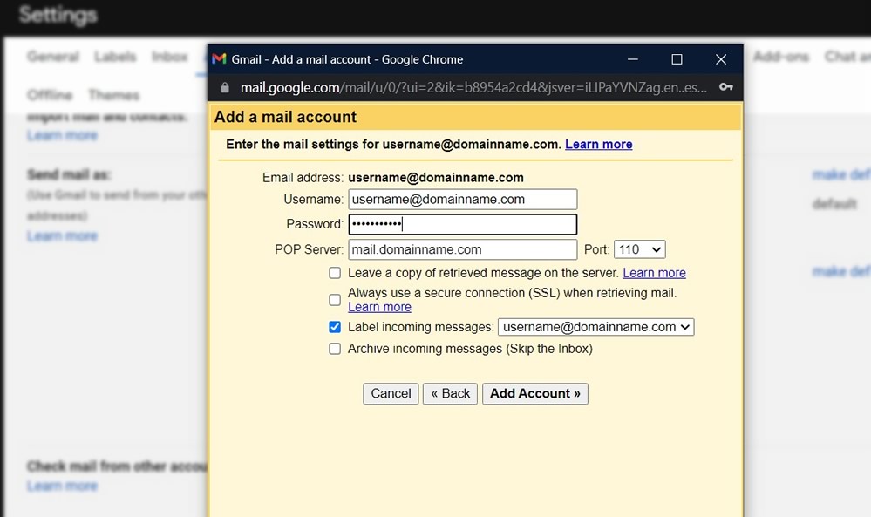Switch to Inbox tab in background Settings

pos(169,56)
